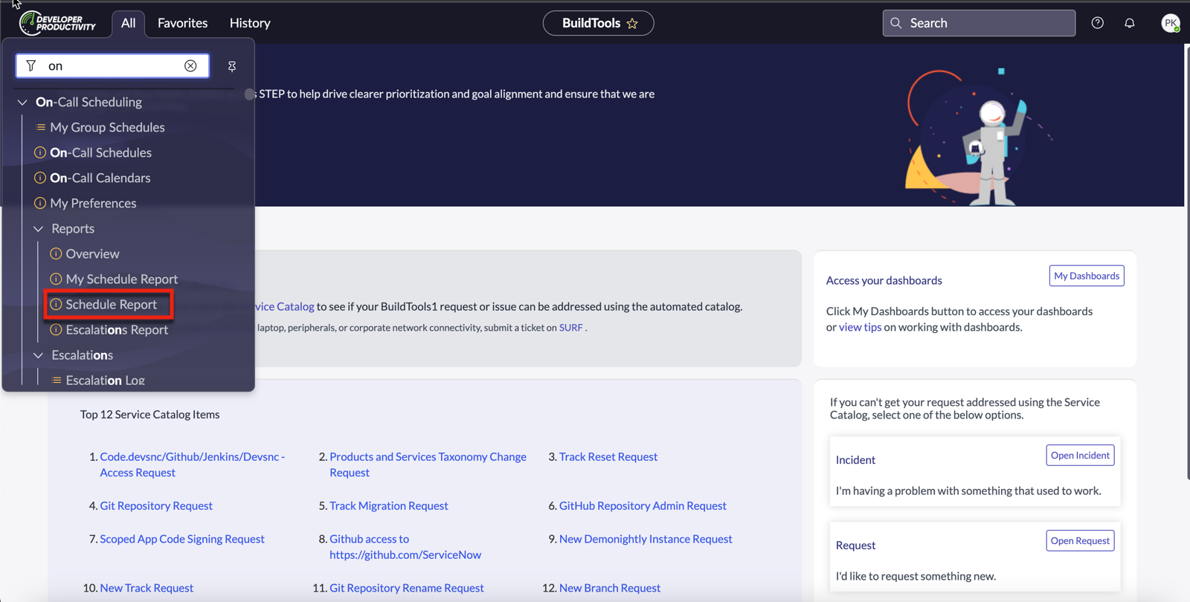This screenshot has height=602, width=1190.
Task: Click the BuildTools title pill
Action: [598, 23]
